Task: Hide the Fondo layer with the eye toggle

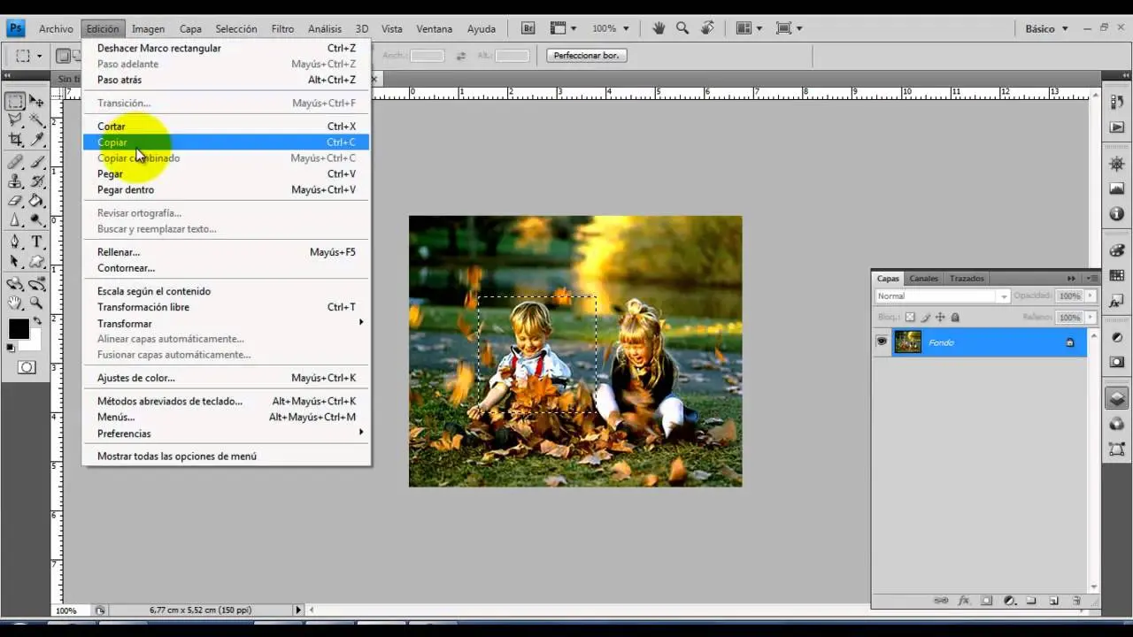Action: tap(883, 342)
